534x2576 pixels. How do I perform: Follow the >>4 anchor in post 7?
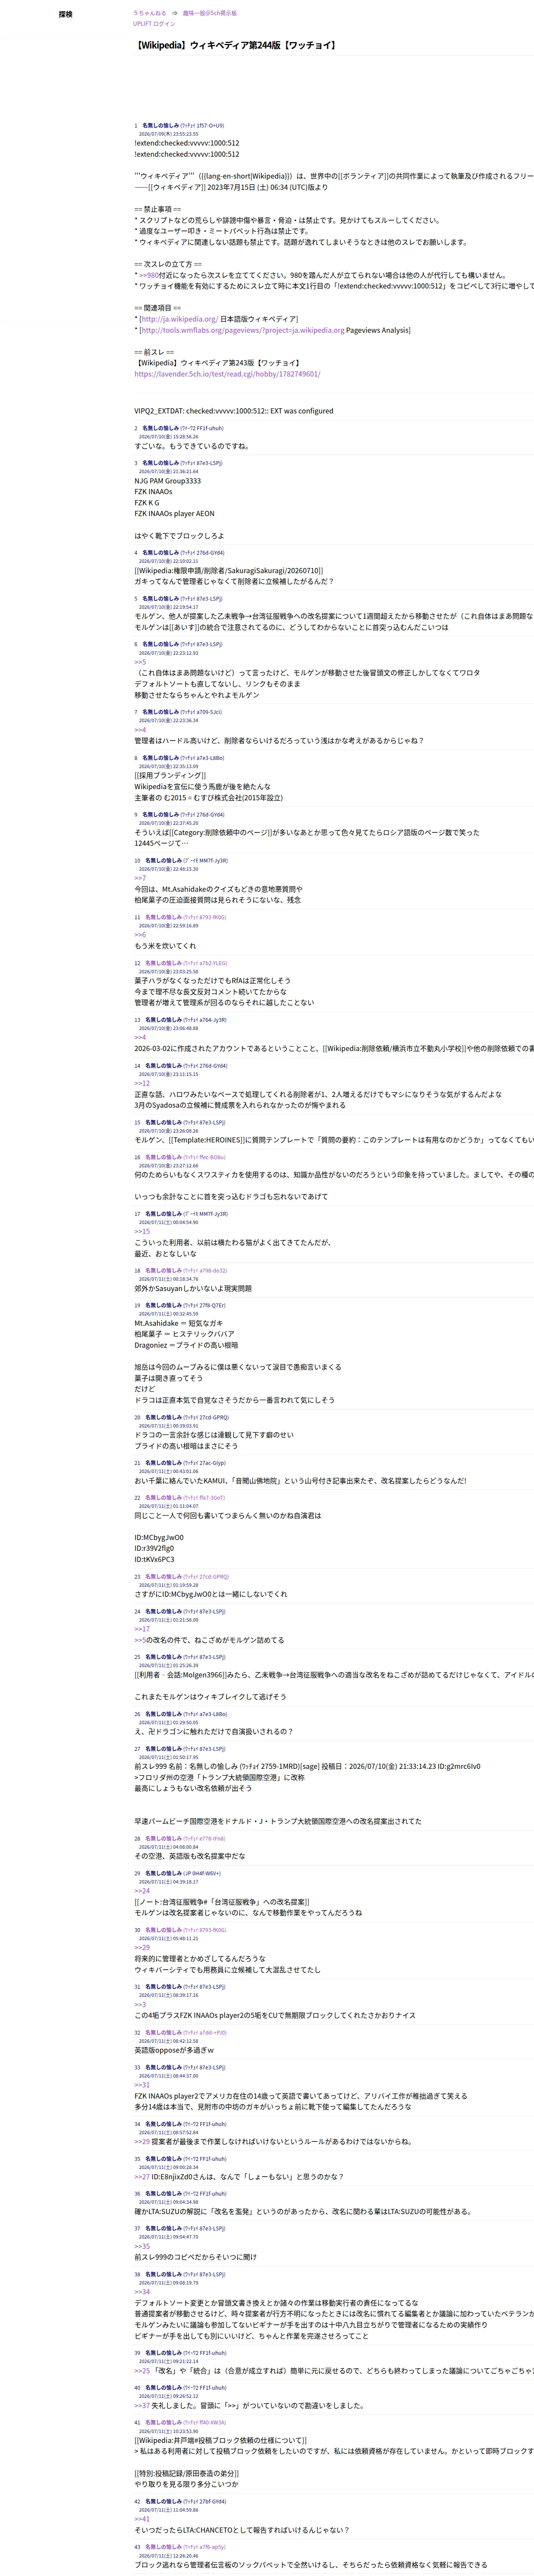140,730
